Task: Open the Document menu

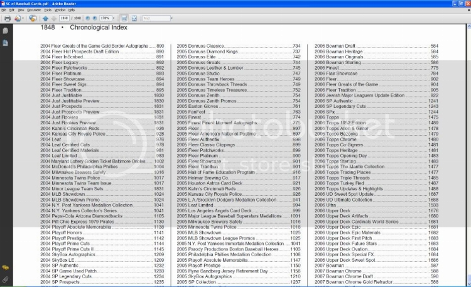Action: click(34, 10)
